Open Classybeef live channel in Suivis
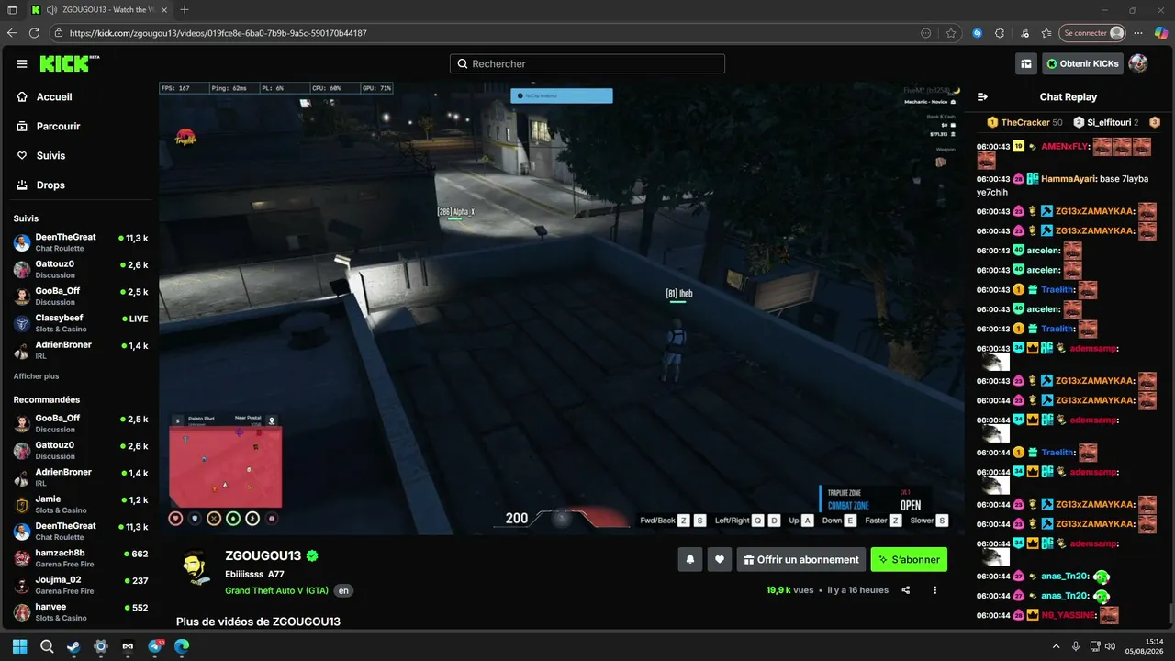Image resolution: width=1175 pixels, height=661 pixels. tap(81, 323)
